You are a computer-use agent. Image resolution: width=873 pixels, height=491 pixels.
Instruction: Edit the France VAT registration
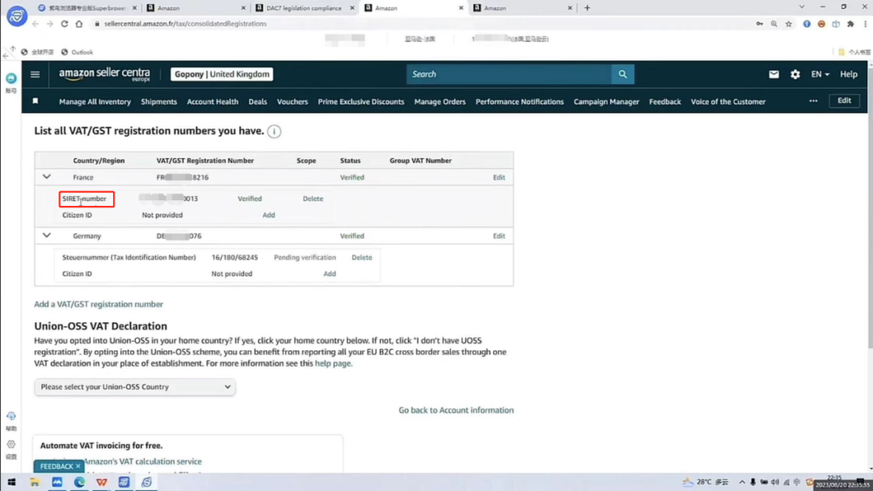pos(499,178)
